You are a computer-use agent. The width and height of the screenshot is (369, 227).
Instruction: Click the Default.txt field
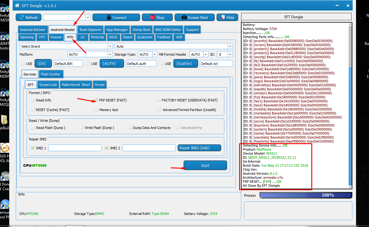click(x=216, y=64)
